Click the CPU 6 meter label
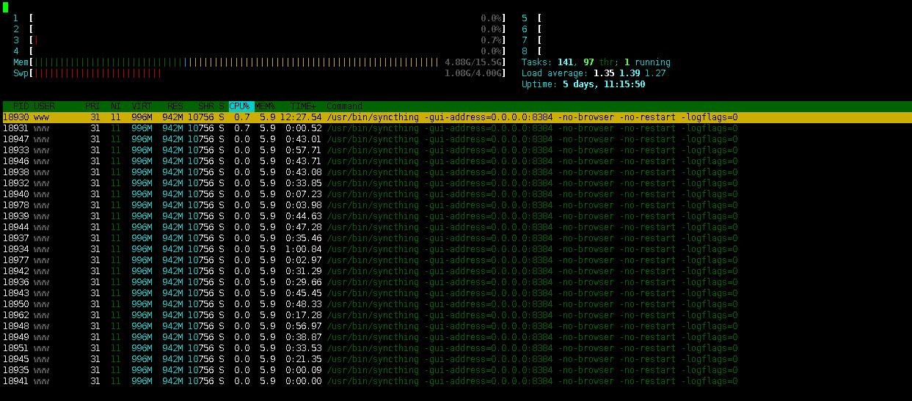Image resolution: width=912 pixels, height=401 pixels. coord(525,29)
